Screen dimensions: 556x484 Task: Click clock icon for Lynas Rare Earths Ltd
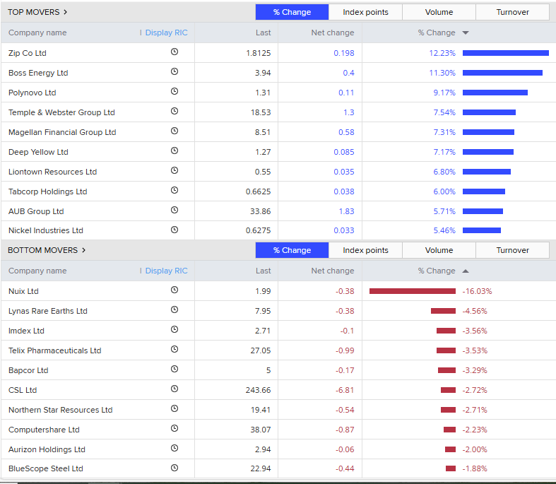174,310
